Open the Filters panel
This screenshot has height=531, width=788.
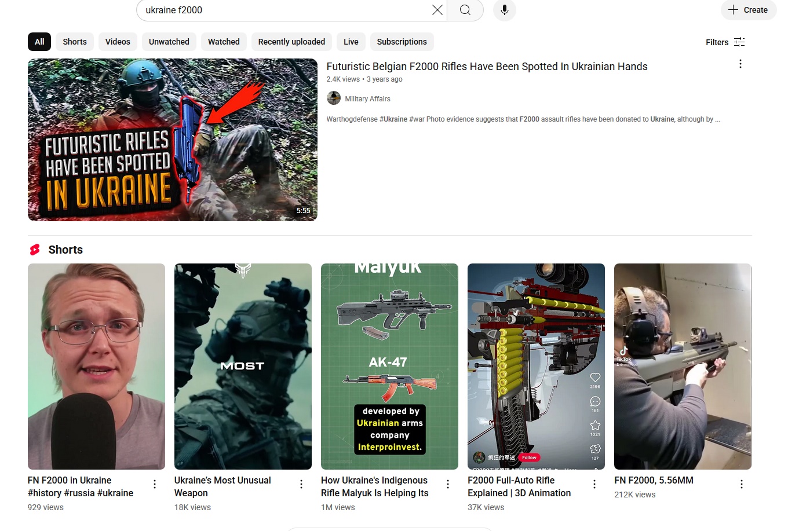tap(725, 42)
